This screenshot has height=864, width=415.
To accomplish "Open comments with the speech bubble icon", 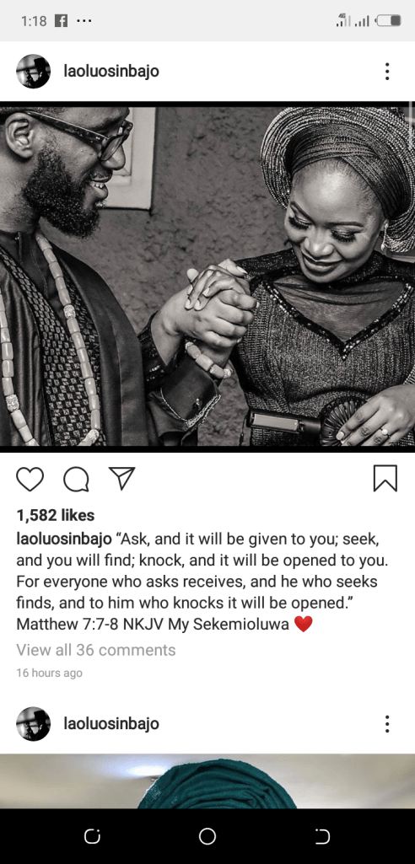I will pos(76,479).
